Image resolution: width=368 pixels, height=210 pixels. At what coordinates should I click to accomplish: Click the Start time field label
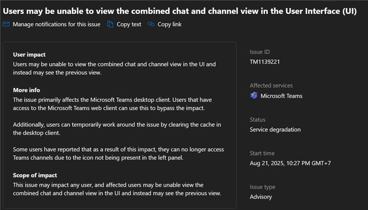[x=262, y=153]
